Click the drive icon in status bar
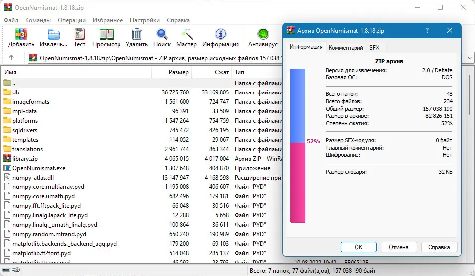This screenshot has width=475, height=276. (x=6, y=270)
